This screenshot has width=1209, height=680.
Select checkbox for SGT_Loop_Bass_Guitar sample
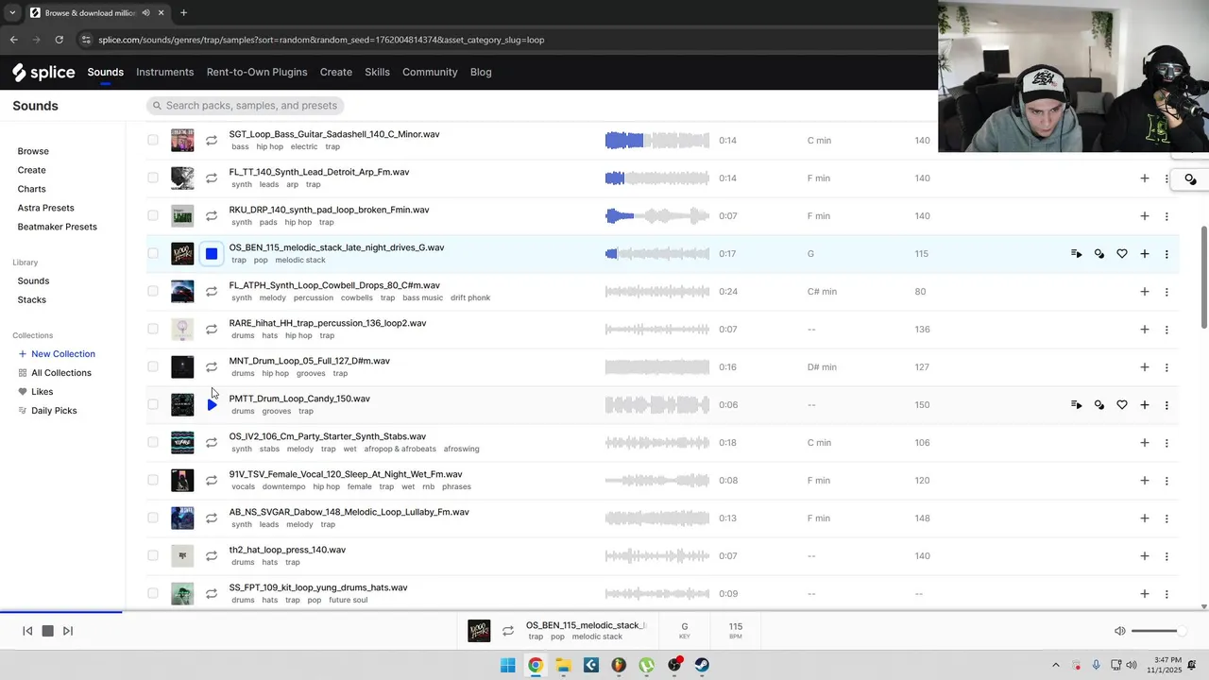153,140
